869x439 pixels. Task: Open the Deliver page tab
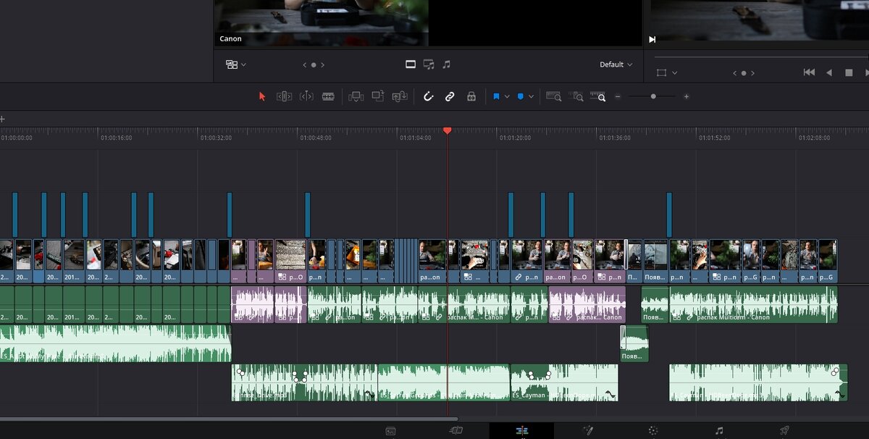[x=784, y=430]
